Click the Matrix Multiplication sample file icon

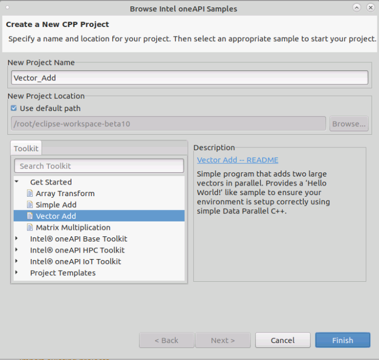[30, 227]
